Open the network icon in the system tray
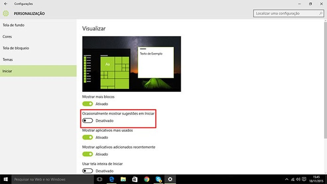This screenshot has height=184, width=327. click(x=293, y=179)
